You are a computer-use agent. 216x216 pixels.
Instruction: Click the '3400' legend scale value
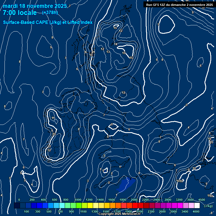[185, 211]
